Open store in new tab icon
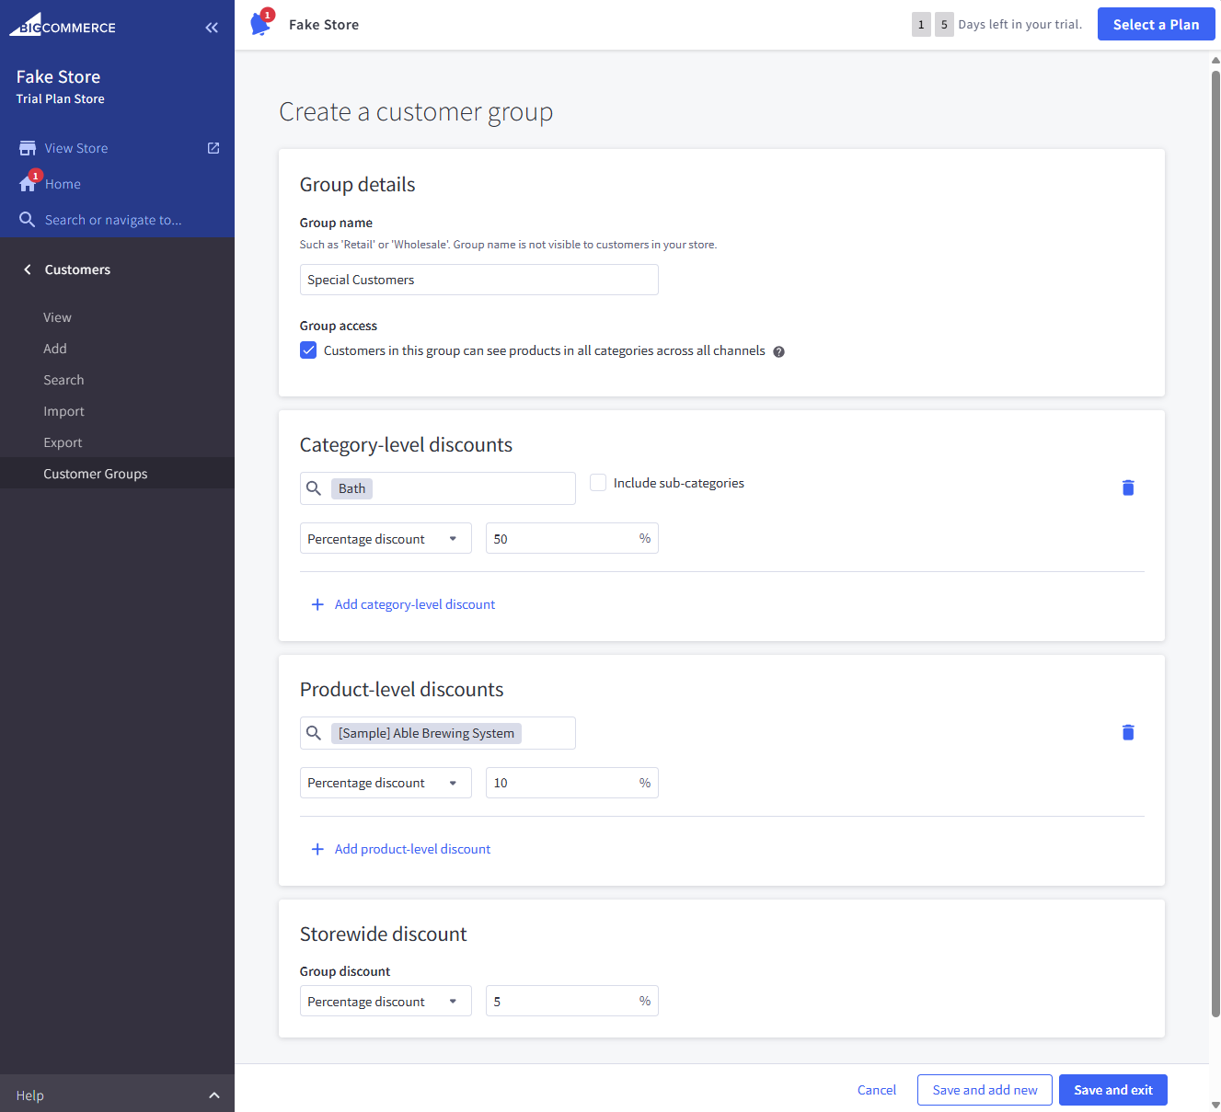This screenshot has height=1112, width=1221. pyautogui.click(x=213, y=148)
